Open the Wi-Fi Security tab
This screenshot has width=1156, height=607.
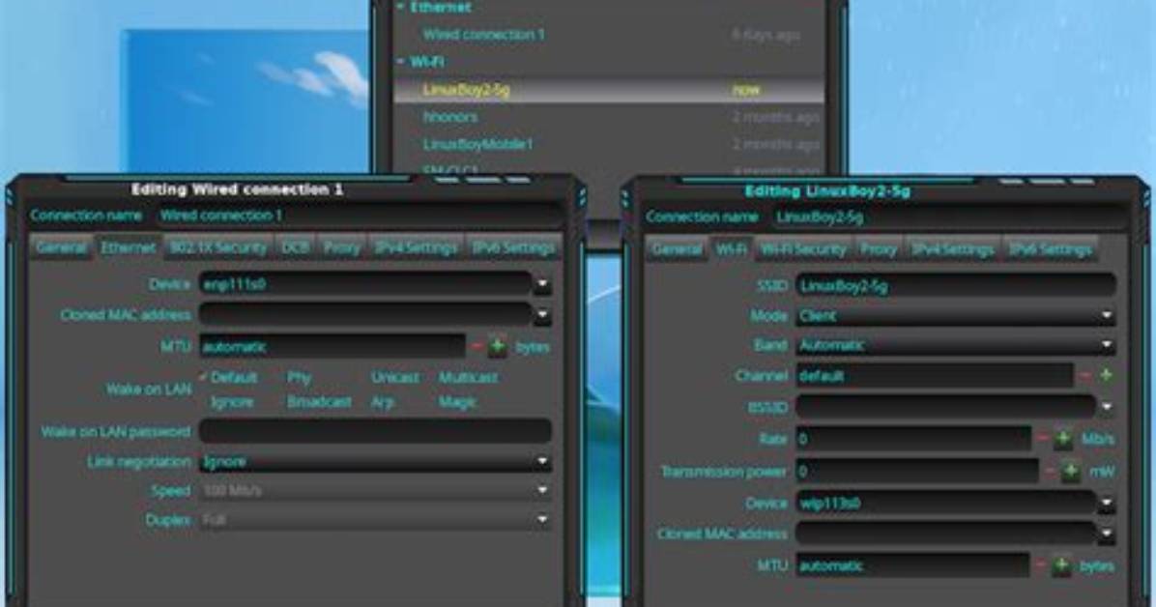pos(803,249)
